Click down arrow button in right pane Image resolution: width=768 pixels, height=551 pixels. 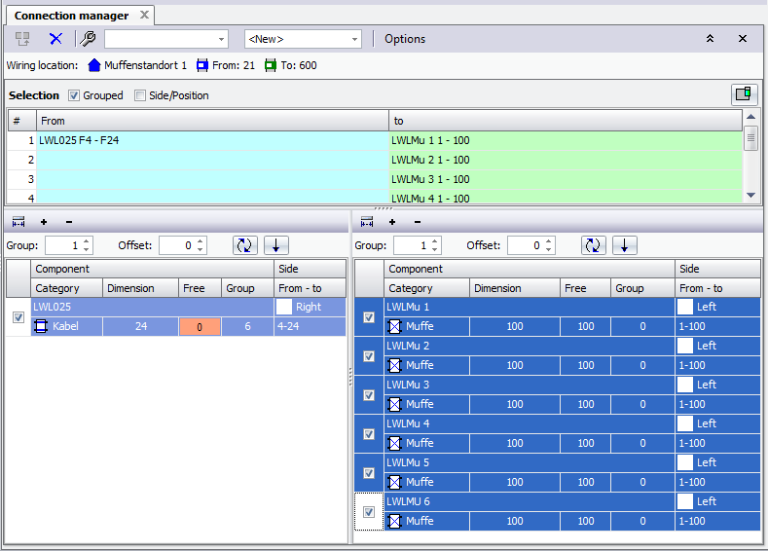[625, 245]
